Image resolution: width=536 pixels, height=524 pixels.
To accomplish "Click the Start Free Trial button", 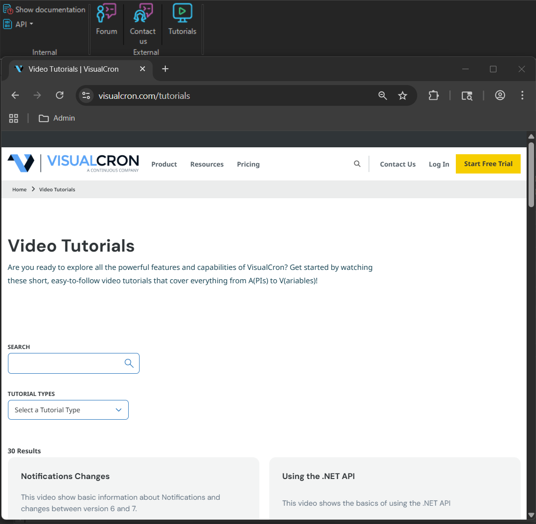I will (x=488, y=164).
